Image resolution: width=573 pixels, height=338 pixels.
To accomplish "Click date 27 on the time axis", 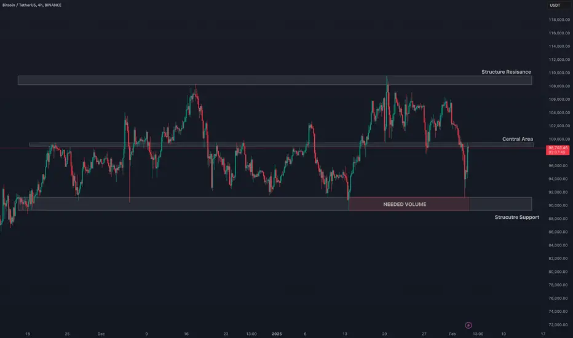I will click(x=424, y=334).
